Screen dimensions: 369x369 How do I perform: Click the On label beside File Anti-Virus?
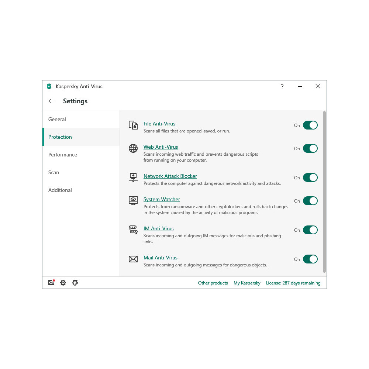click(x=297, y=125)
